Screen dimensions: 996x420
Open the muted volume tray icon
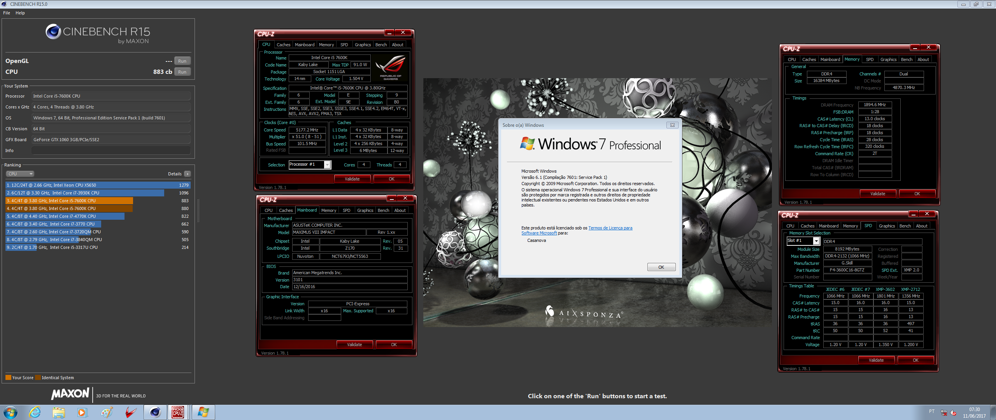[953, 413]
